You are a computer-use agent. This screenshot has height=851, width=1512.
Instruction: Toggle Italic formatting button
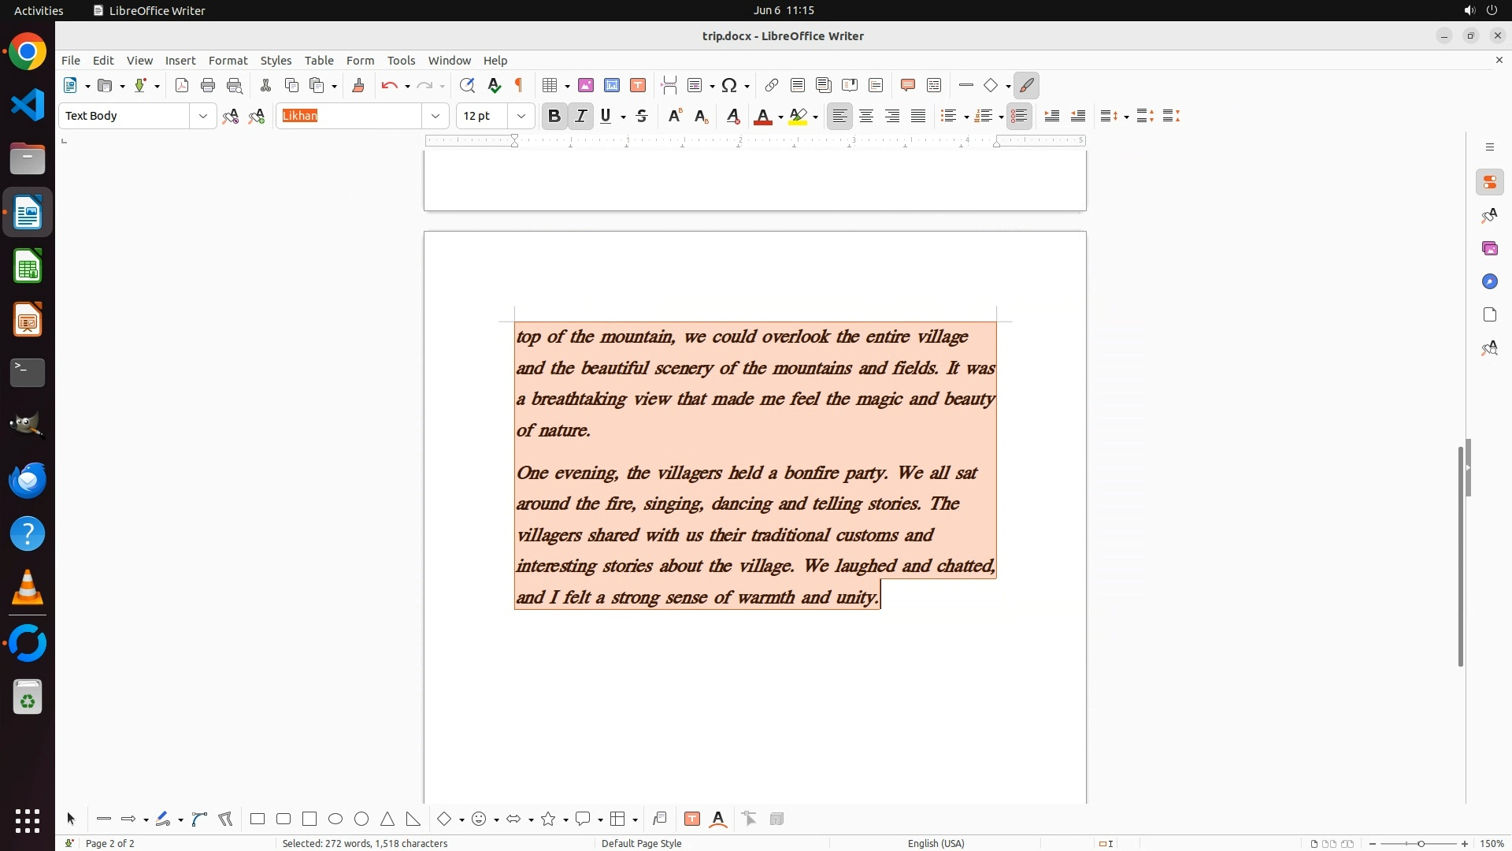tap(581, 117)
